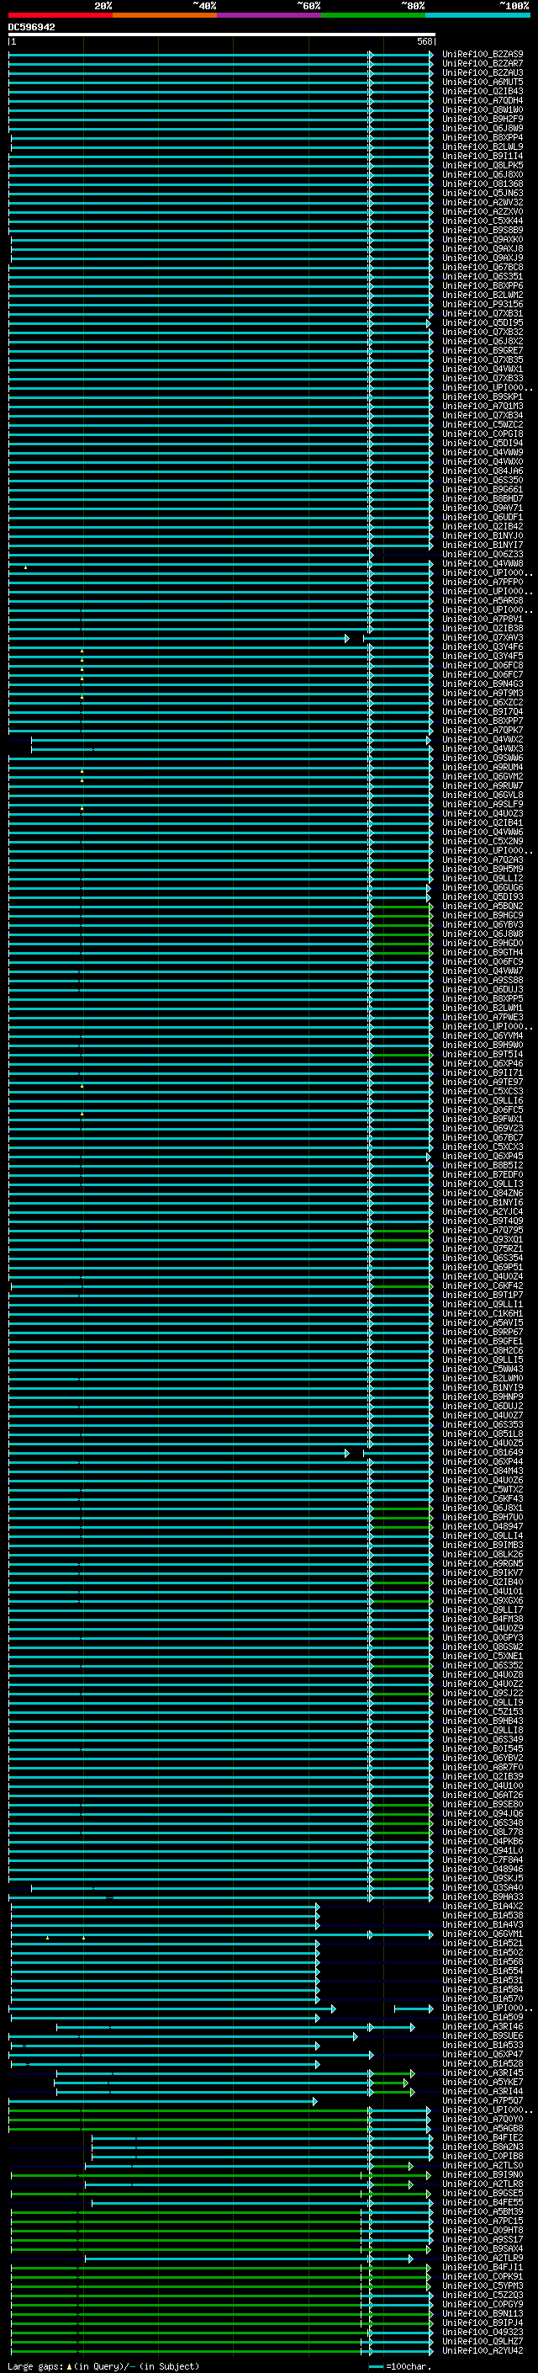This screenshot has height=2373, width=538.
Task: Select label UniRef100_Q6UDF1
Action: 483,518
